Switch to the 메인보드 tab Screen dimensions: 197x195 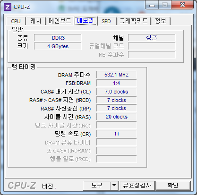coord(60,21)
